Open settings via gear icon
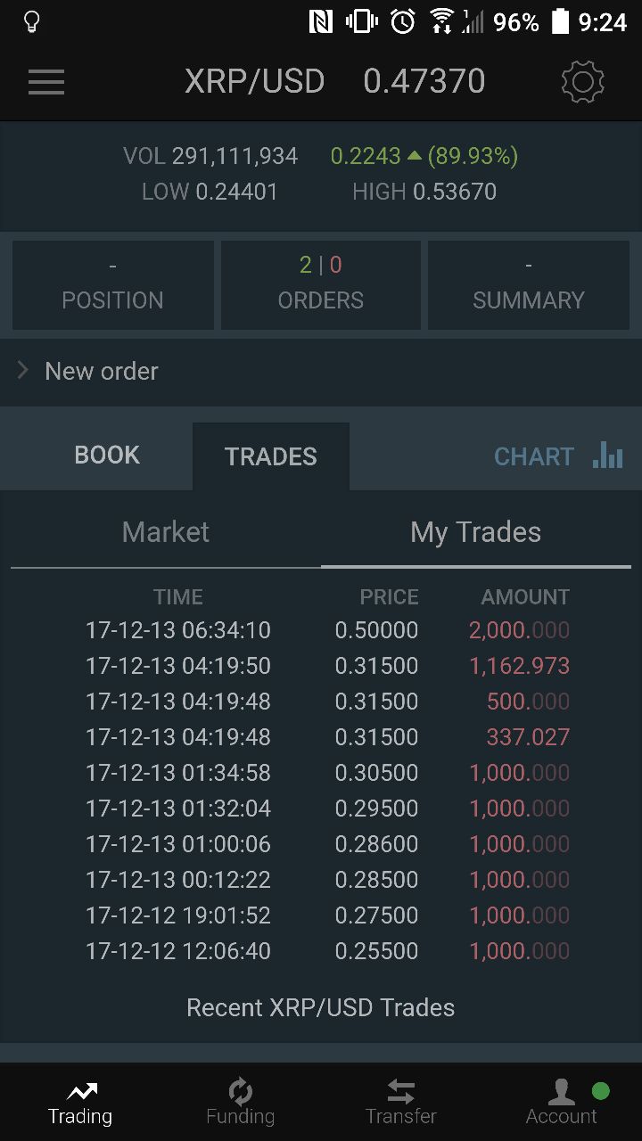 pos(582,82)
